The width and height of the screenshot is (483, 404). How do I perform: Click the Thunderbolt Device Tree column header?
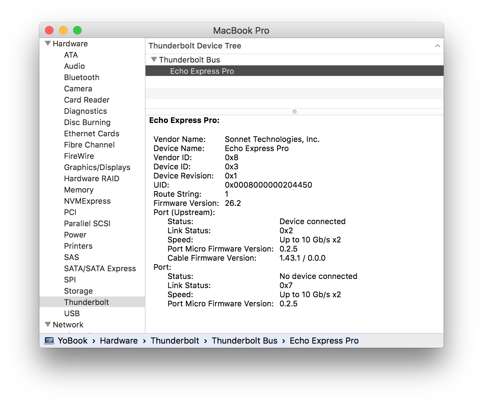click(x=295, y=46)
